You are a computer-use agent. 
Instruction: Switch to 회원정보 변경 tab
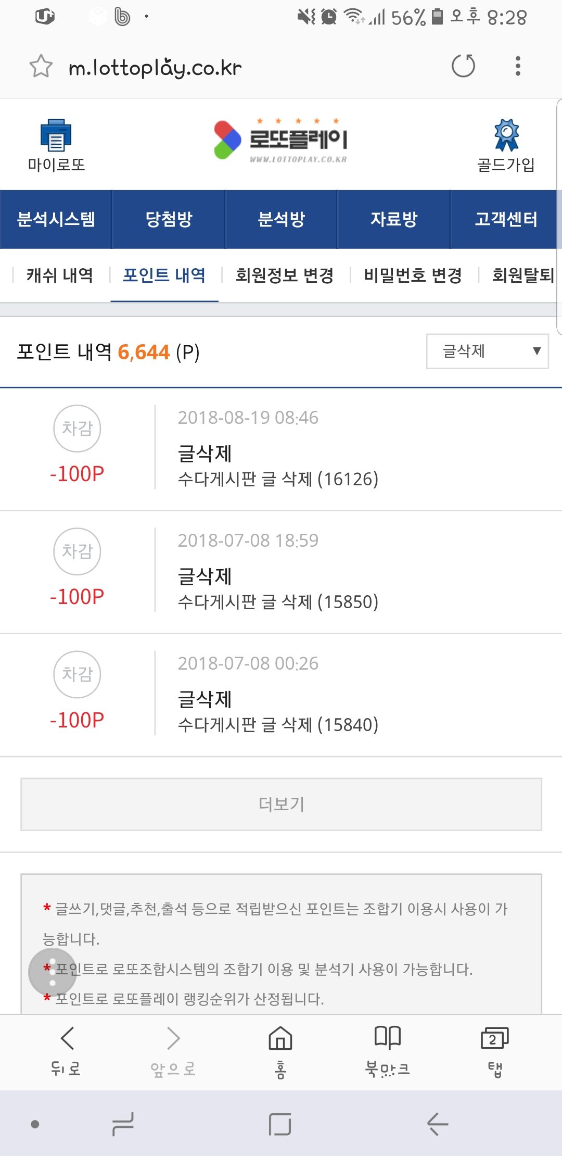[x=285, y=275]
